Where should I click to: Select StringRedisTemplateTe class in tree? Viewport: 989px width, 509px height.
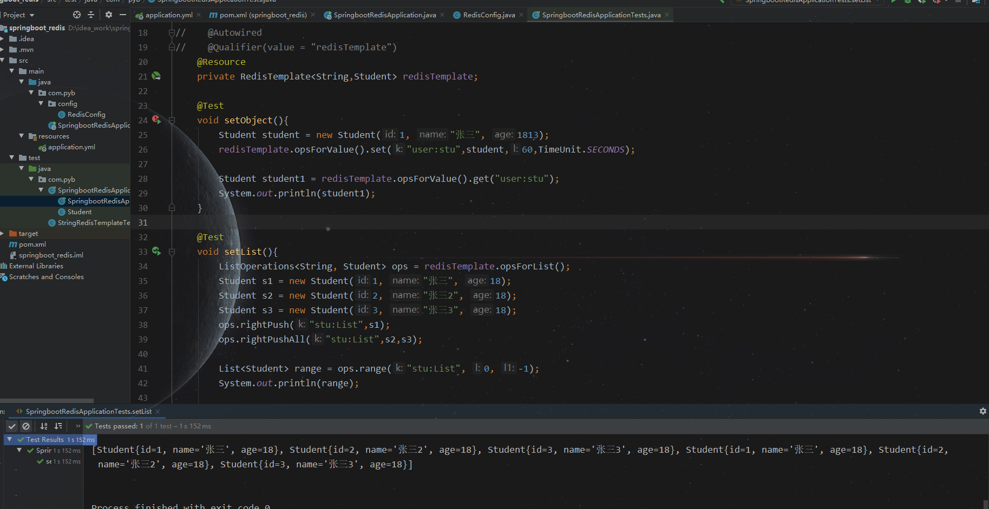89,222
